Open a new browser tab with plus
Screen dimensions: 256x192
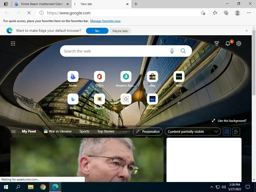136,4
